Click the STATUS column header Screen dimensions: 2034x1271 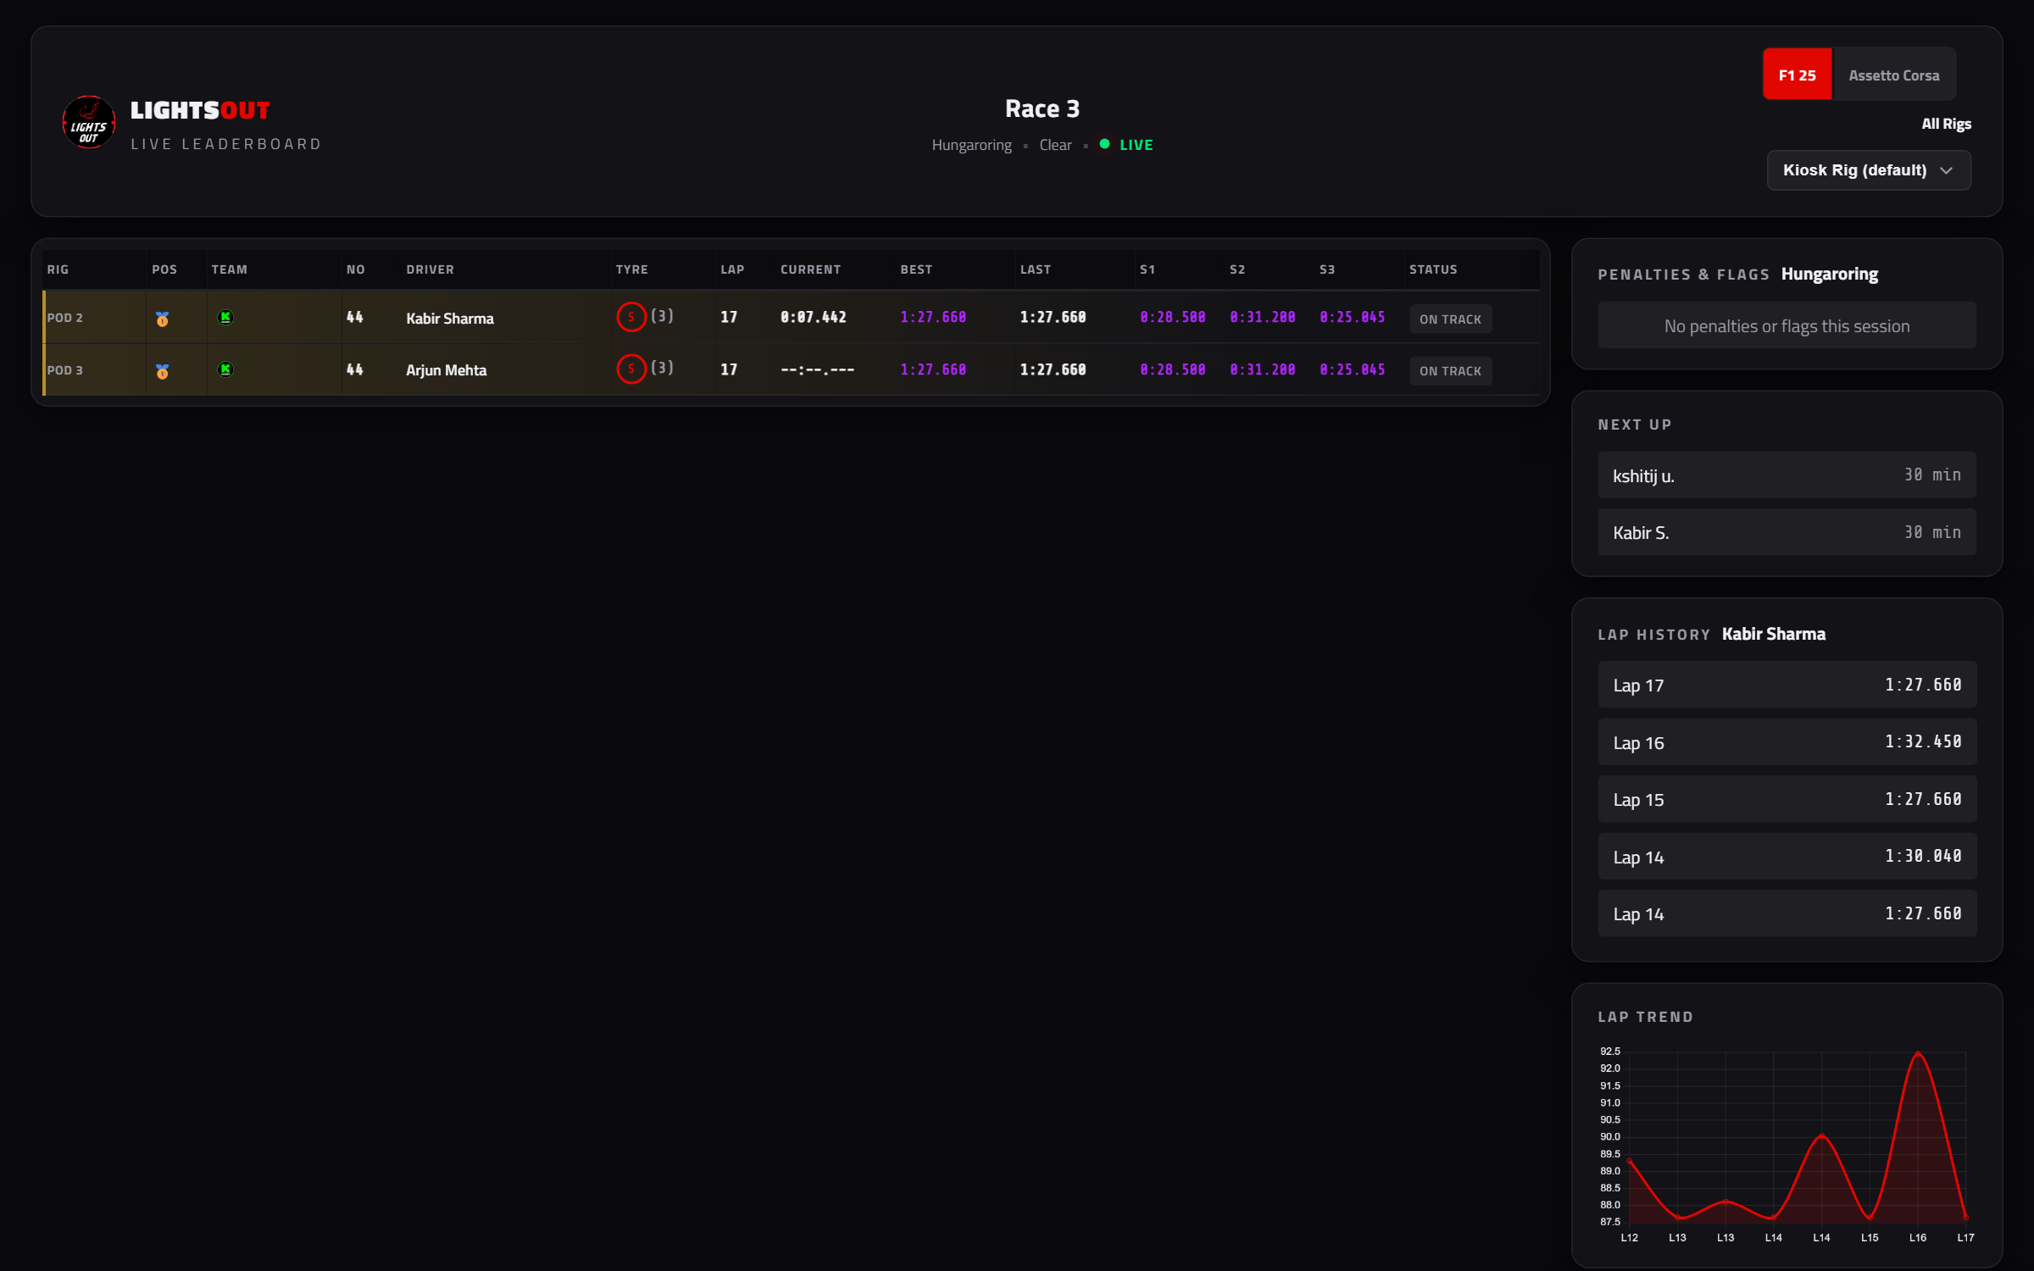click(1433, 269)
